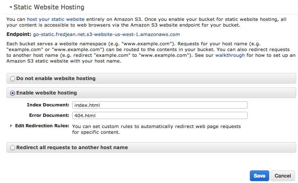Viewport: 298px width, 183px height.
Task: Click the Static Website Hosting heading
Action: click(49, 7)
